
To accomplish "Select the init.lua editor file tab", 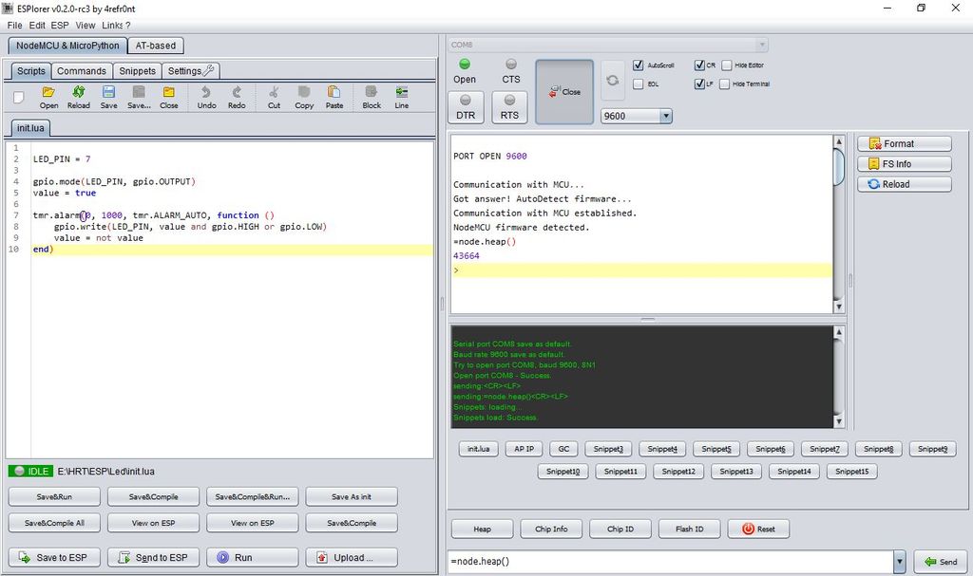I will click(30, 128).
